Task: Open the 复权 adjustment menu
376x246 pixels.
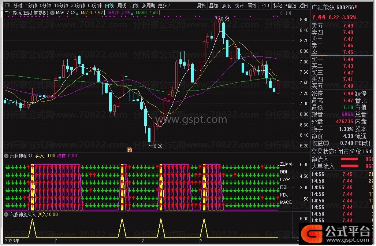Action: coord(201,5)
